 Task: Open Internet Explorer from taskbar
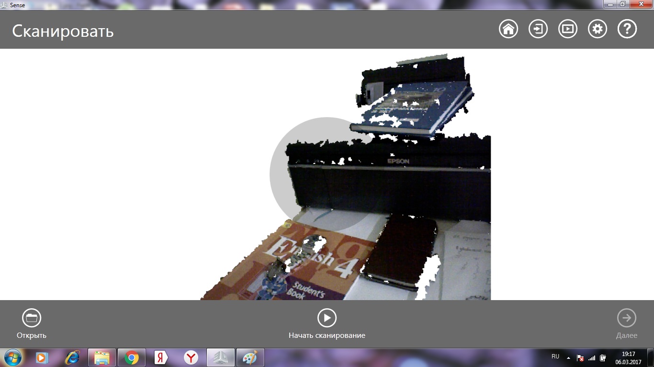(x=72, y=357)
